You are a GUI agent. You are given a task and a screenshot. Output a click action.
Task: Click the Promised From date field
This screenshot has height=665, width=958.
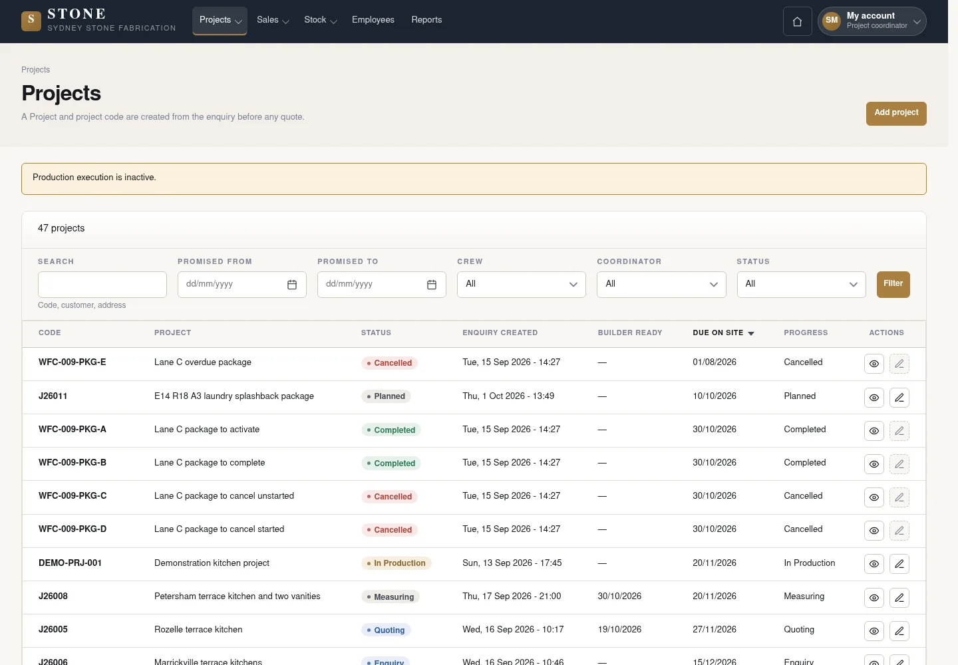tap(242, 285)
